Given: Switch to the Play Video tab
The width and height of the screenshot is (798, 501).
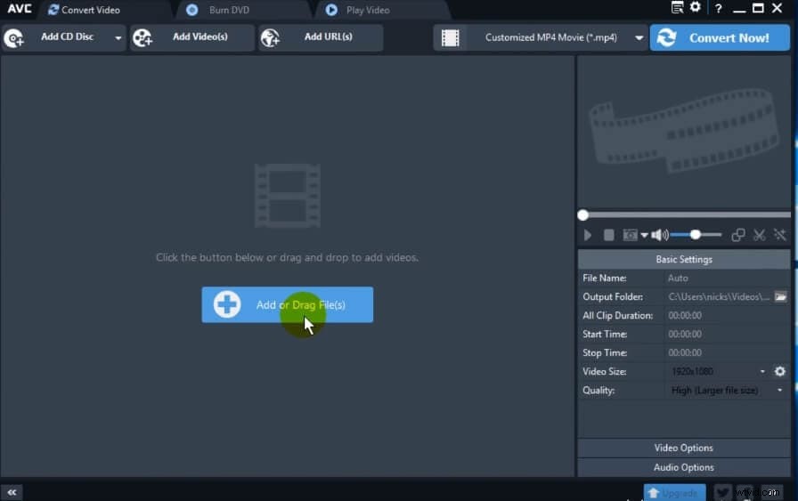Looking at the screenshot, I should tap(358, 10).
